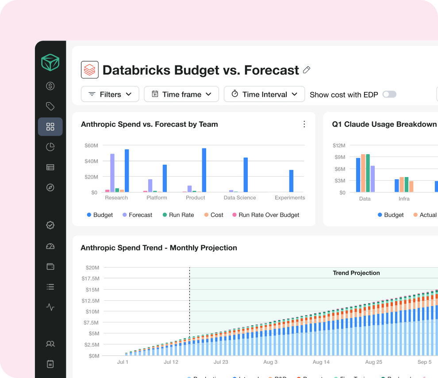438x378 pixels.
Task: Open the Time Interval dropdown
Action: pyautogui.click(x=264, y=94)
